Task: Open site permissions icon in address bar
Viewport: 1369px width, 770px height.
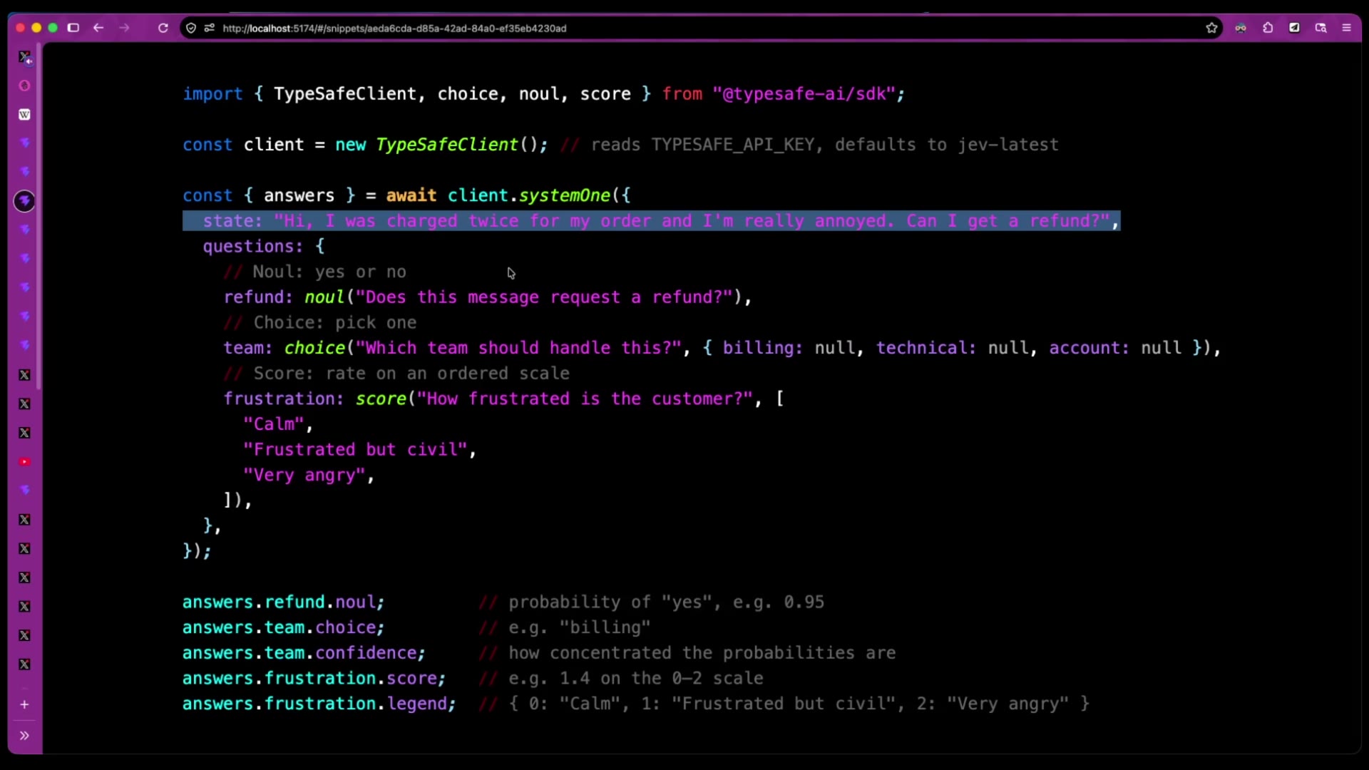Action: point(209,28)
